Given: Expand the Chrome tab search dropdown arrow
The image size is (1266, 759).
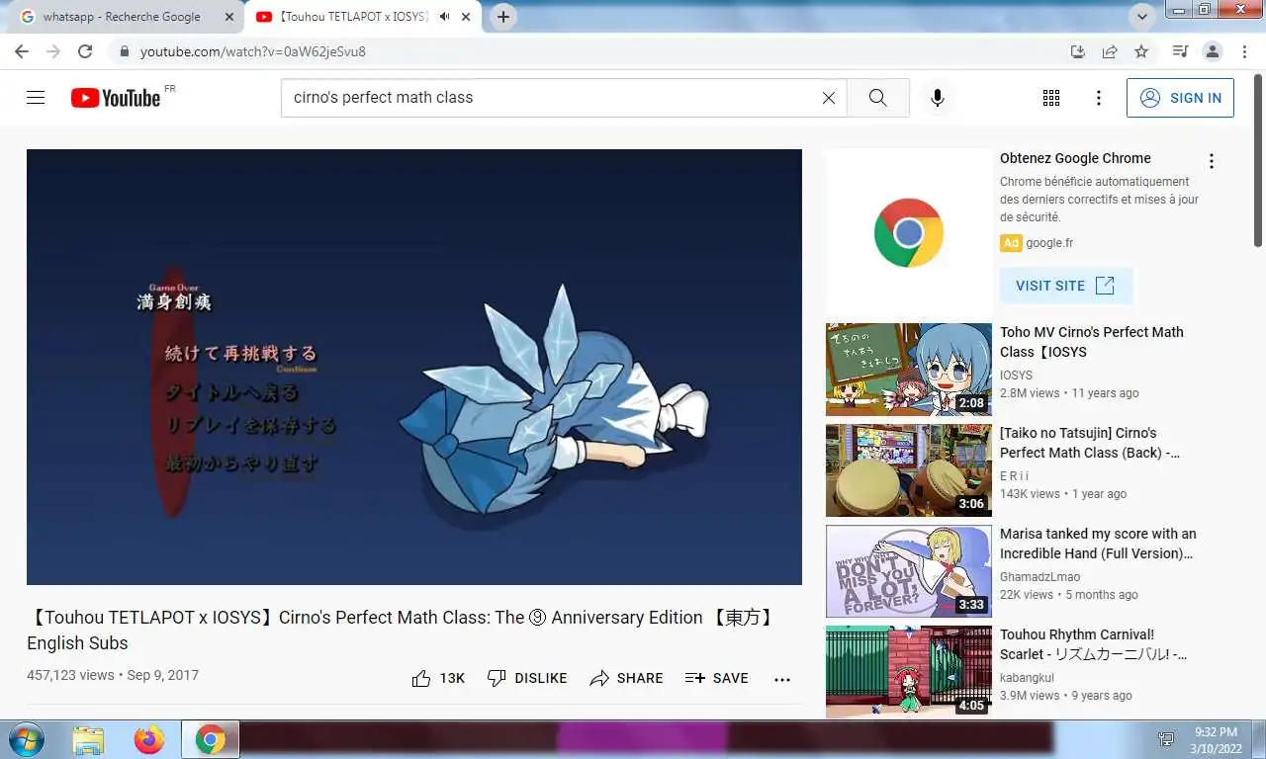Looking at the screenshot, I should (1143, 17).
